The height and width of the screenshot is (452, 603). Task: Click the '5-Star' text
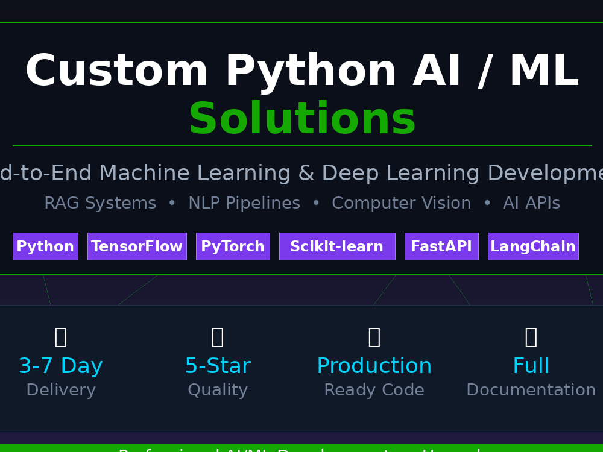pos(218,366)
